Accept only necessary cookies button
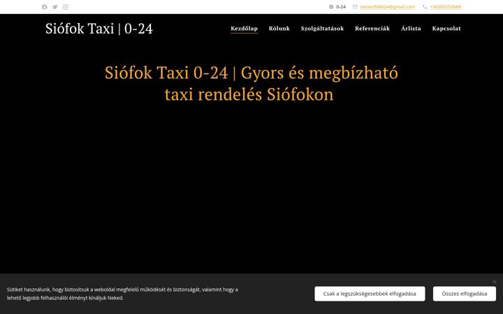Screen dimensions: 503x314 [x=370, y=294]
